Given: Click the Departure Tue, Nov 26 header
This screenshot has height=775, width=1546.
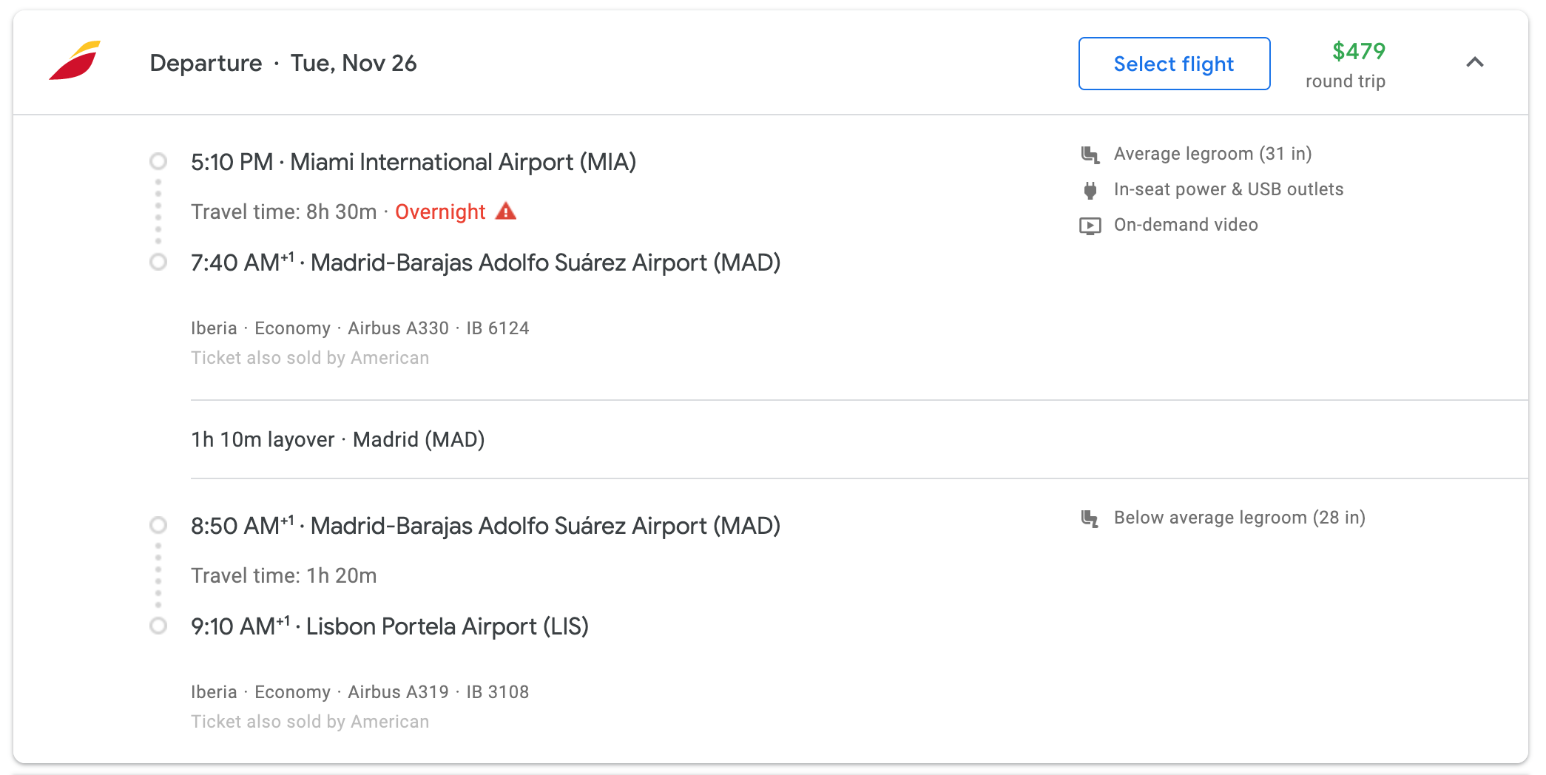Looking at the screenshot, I should (283, 64).
